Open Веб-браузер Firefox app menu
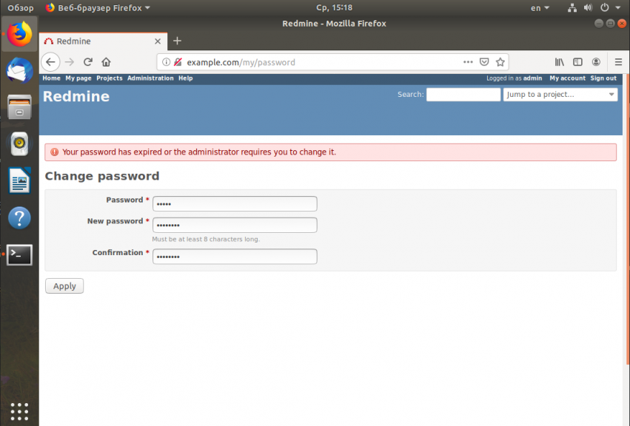Screen dimensions: 630x426 98,7
